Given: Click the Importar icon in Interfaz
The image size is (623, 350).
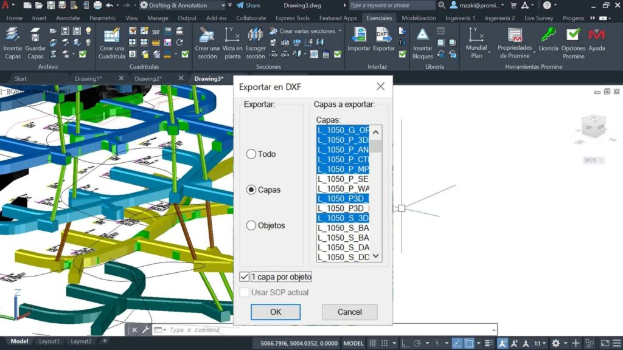Looking at the screenshot, I should click(x=359, y=35).
